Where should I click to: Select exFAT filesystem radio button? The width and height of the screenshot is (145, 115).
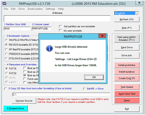7,82
